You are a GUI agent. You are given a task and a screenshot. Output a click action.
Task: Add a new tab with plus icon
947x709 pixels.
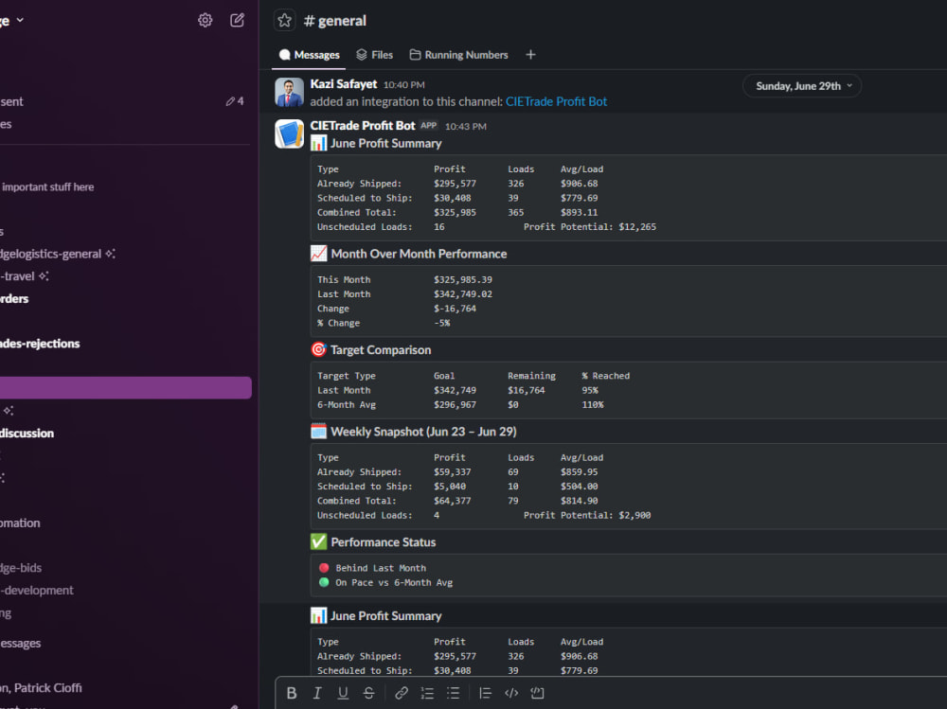530,55
